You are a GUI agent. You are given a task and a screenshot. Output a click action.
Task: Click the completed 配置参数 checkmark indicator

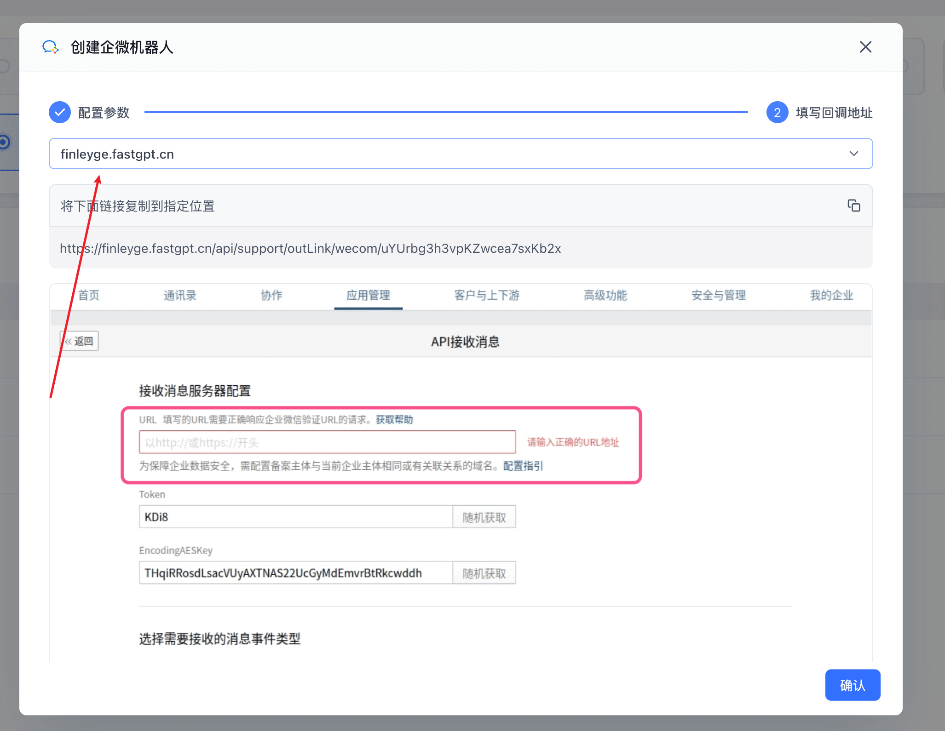[60, 112]
